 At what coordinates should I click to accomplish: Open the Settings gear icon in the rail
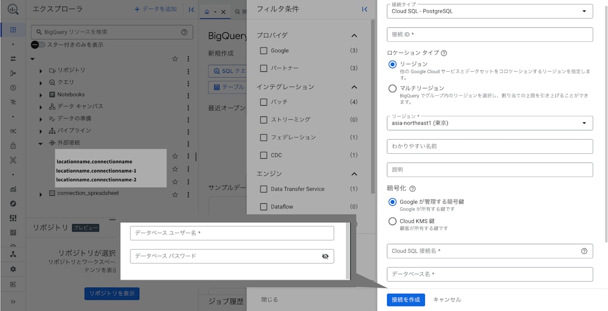(x=13, y=269)
